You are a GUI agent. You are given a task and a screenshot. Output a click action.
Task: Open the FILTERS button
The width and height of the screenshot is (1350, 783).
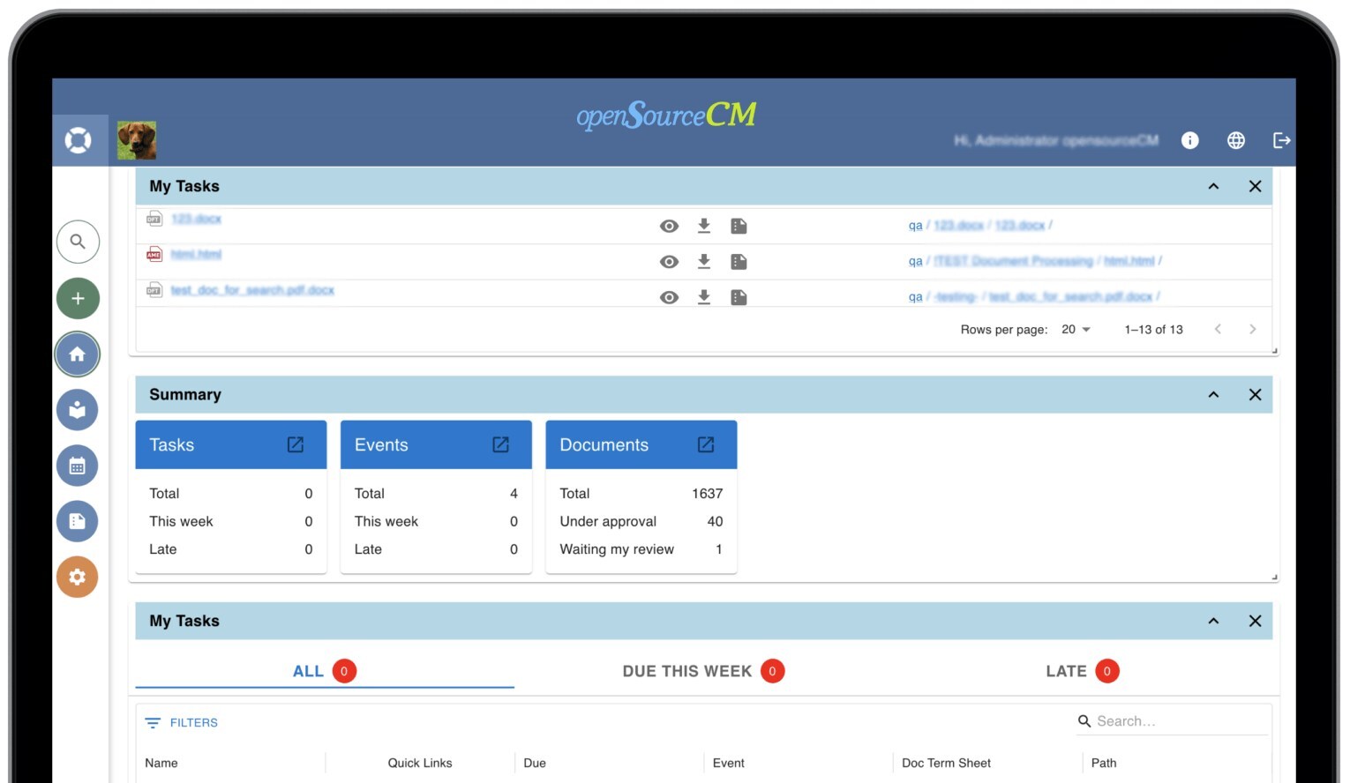point(182,722)
